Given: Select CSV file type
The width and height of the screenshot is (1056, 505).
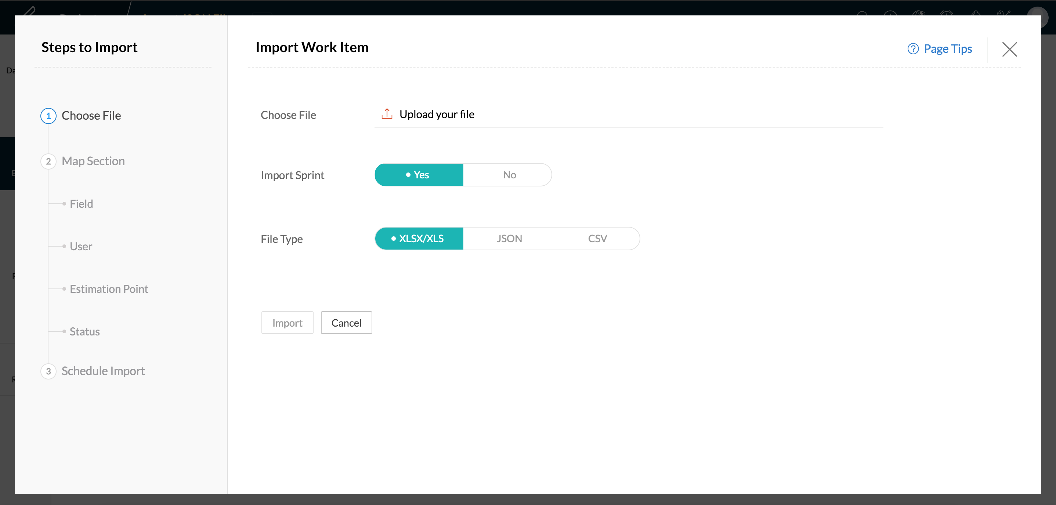Looking at the screenshot, I should click(597, 239).
